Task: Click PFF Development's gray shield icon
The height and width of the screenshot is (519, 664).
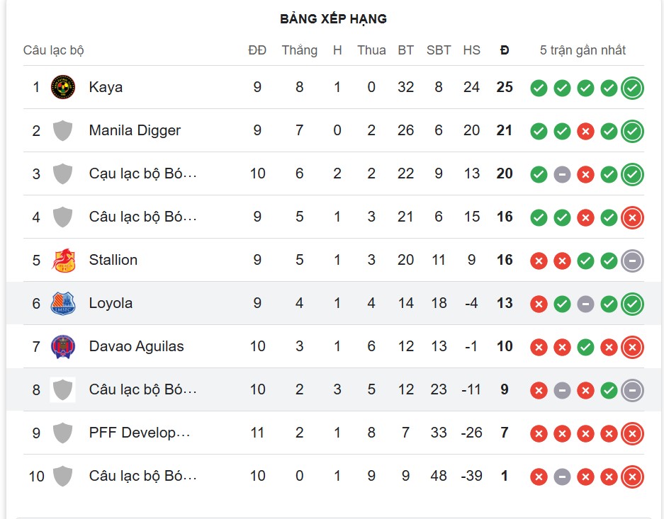Action: (63, 433)
